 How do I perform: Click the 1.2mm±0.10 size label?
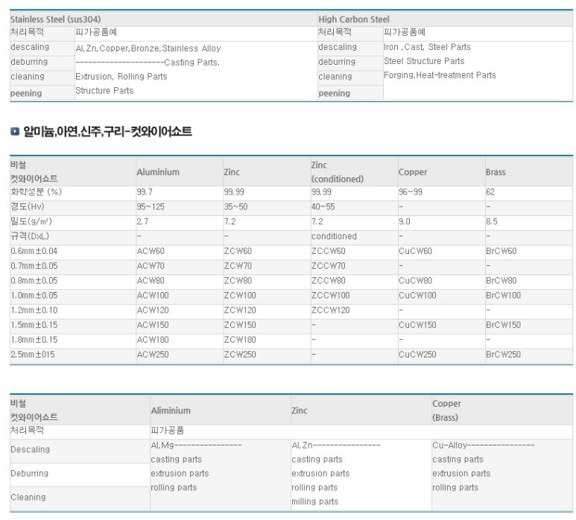pos(34,310)
